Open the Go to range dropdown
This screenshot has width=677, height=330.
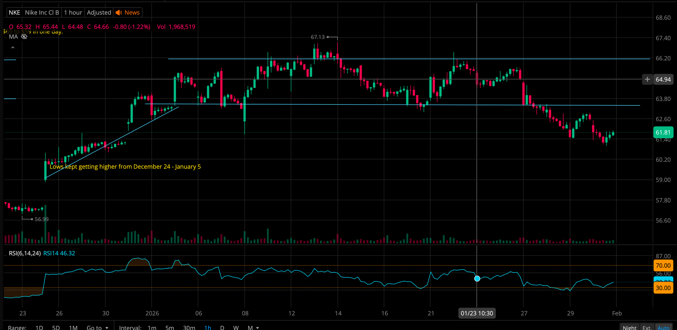(x=97, y=327)
